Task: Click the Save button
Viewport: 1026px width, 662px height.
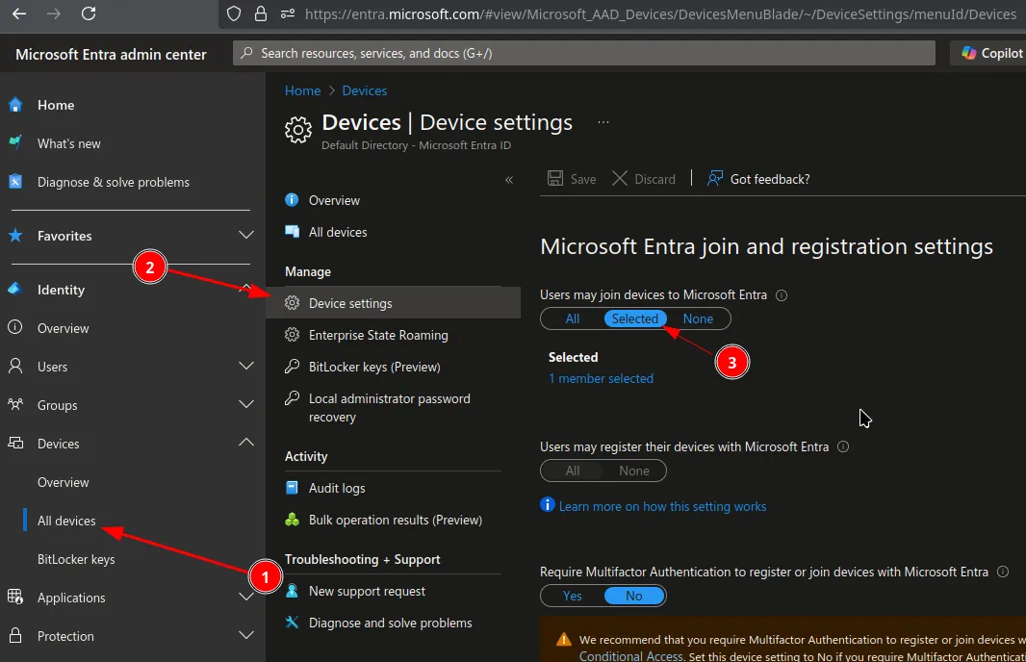Action: [572, 179]
